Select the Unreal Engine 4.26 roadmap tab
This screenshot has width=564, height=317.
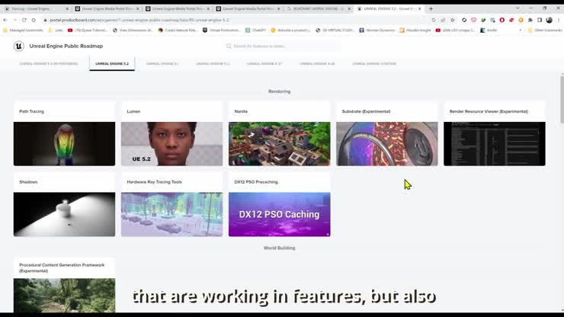click(317, 64)
